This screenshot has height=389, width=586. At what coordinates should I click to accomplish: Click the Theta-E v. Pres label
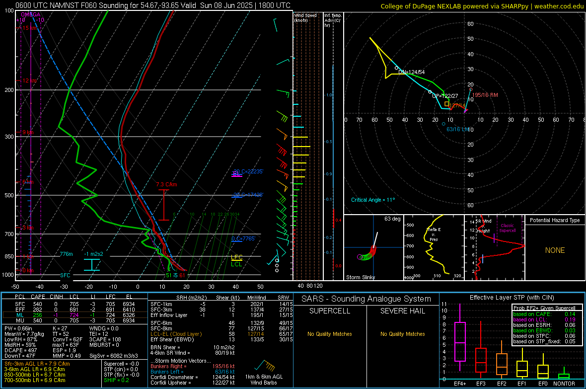click(x=434, y=234)
